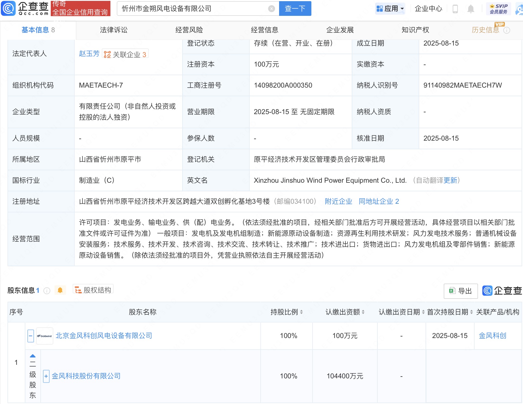Image resolution: width=523 pixels, height=404 pixels.
Task: Expand the 金风科技股份有限公司 row
Action: tap(46, 376)
